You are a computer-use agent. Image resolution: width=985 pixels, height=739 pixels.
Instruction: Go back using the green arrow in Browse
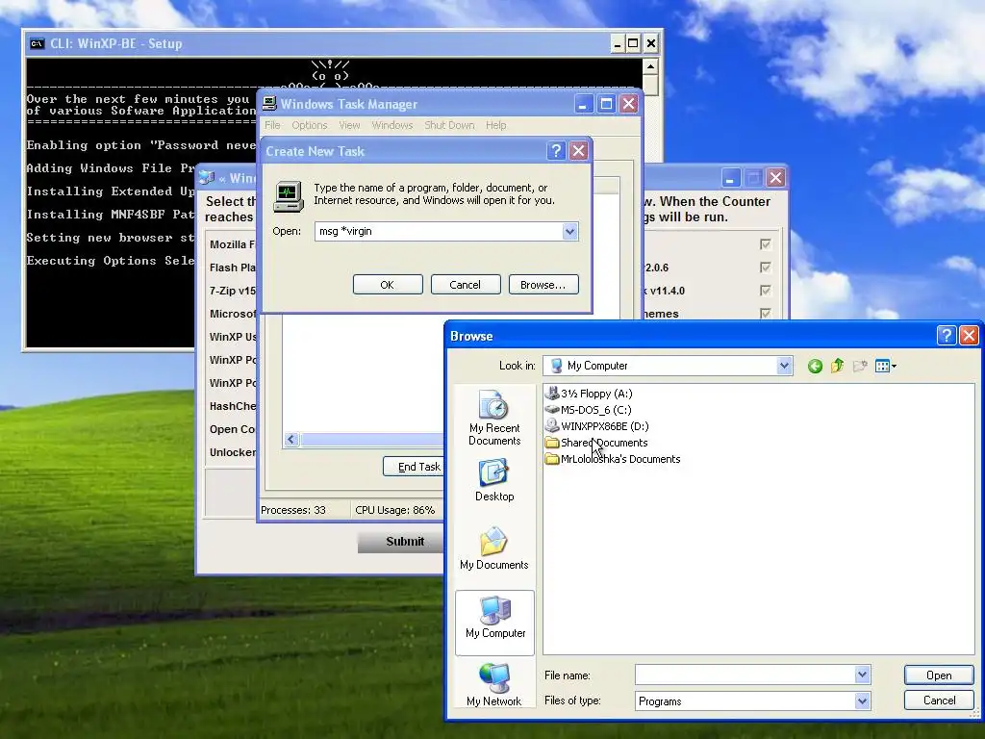click(x=815, y=367)
